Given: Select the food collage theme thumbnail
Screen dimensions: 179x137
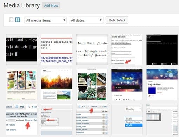Looking at the screenshot, I should click(x=21, y=84).
